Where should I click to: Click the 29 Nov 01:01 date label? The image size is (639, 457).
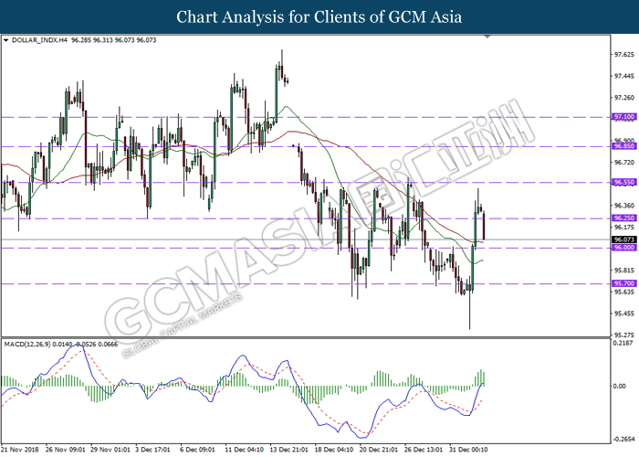click(110, 450)
